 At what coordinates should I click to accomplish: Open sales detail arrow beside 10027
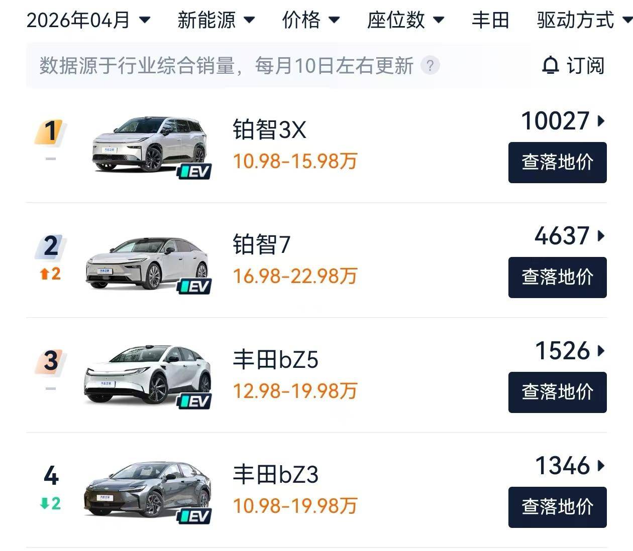601,121
